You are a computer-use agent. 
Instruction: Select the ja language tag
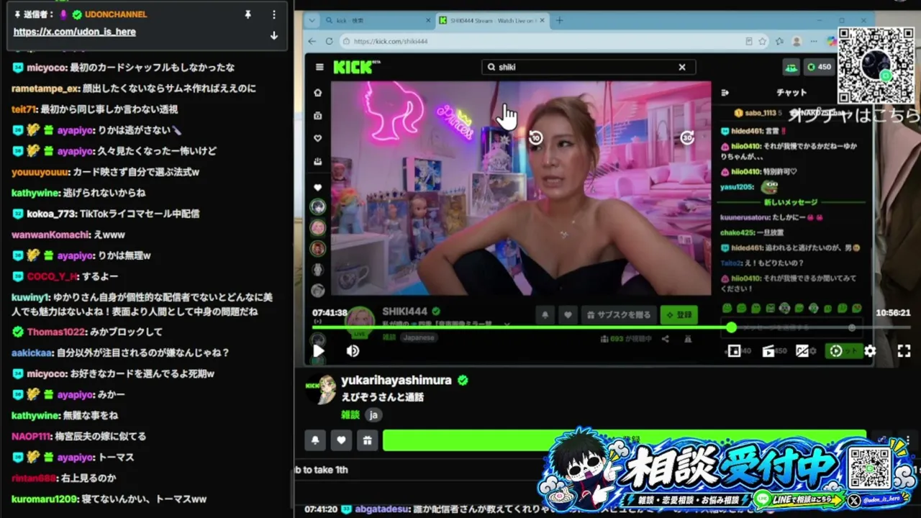point(373,414)
